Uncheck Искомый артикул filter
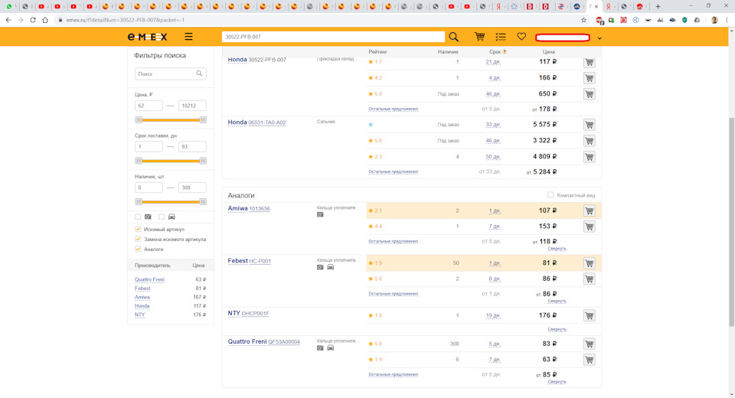735x398 pixels. click(138, 230)
